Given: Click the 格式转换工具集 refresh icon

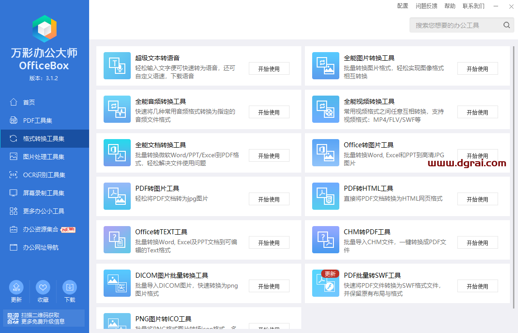Looking at the screenshot, I should tap(14, 139).
